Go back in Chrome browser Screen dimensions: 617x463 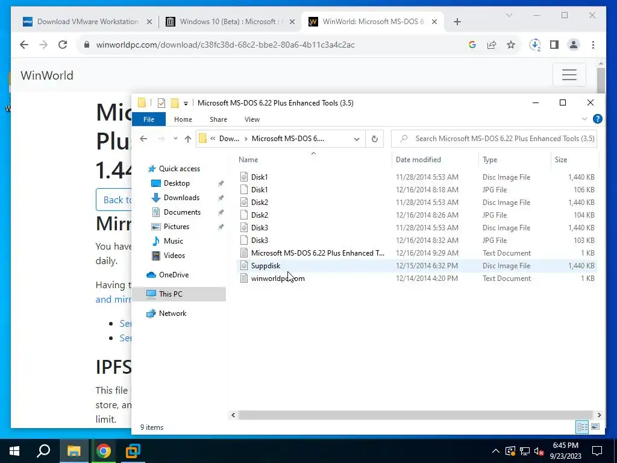pyautogui.click(x=24, y=45)
